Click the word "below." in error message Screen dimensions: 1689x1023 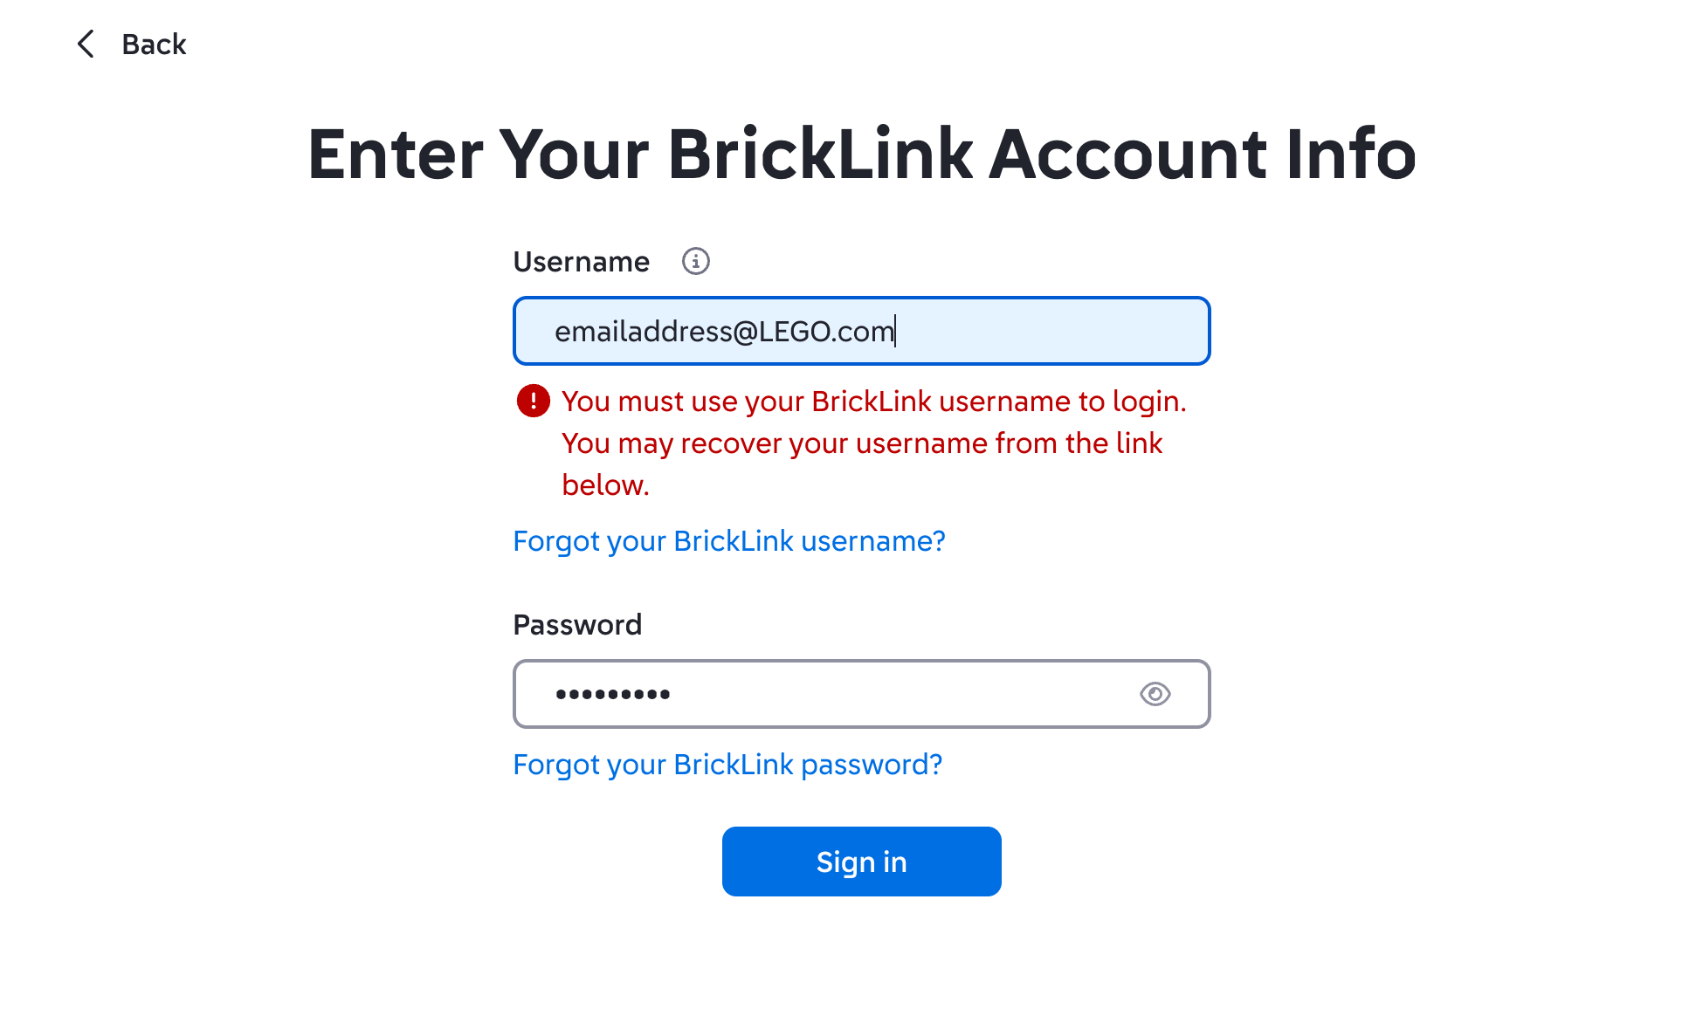[605, 485]
